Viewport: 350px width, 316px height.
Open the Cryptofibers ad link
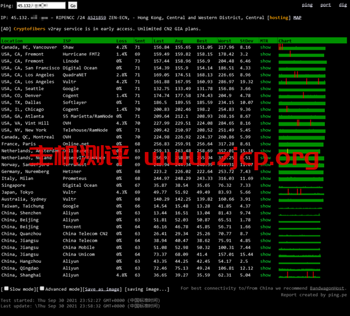point(29,29)
